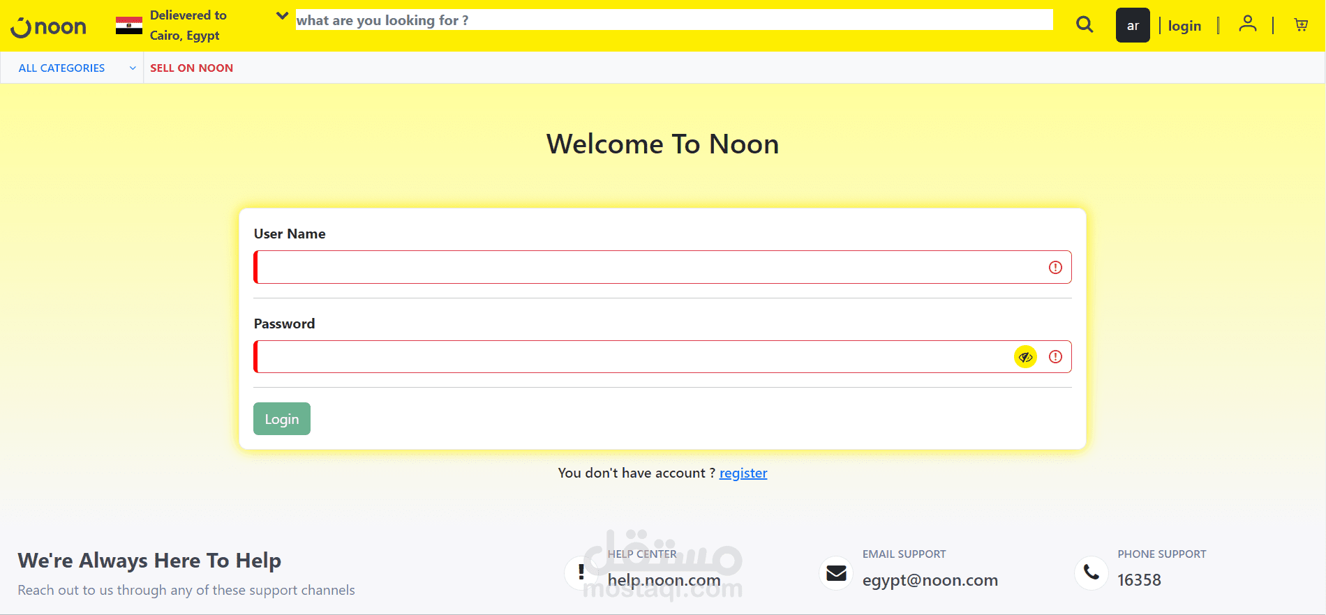The height and width of the screenshot is (615, 1326).
Task: Focus the User Name input field
Action: click(x=662, y=267)
